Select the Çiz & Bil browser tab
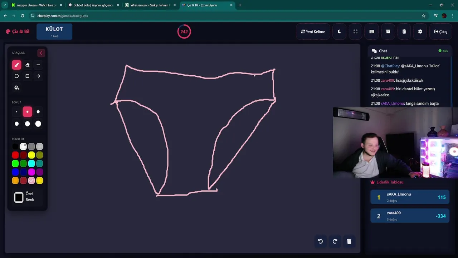Viewport: 458px width, 258px height. point(207,5)
